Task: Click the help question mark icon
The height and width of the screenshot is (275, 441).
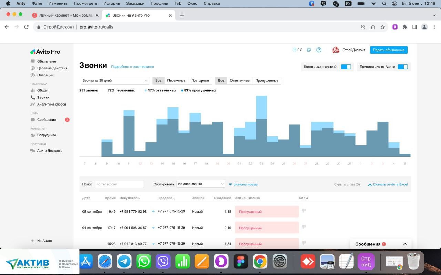Action: pos(319,50)
